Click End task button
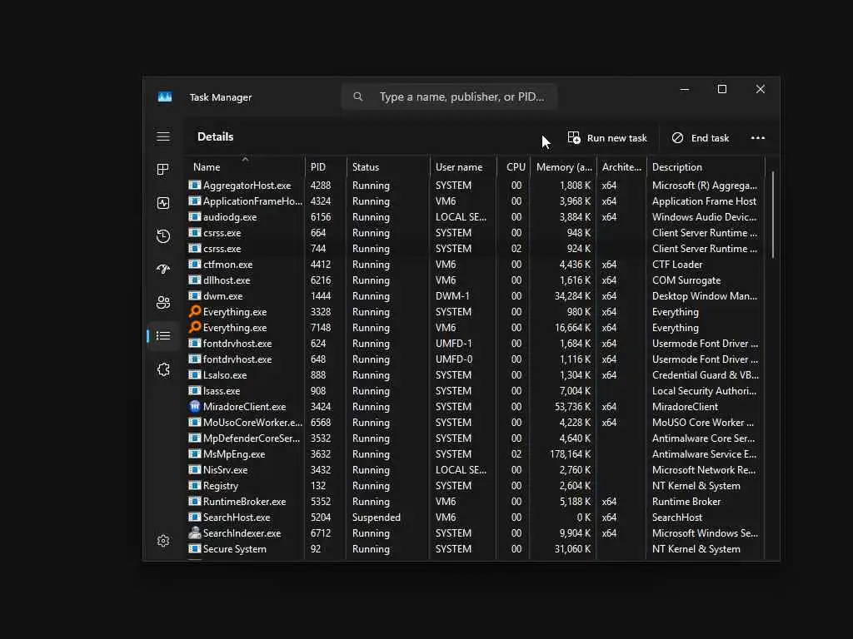853x639 pixels. coord(701,138)
